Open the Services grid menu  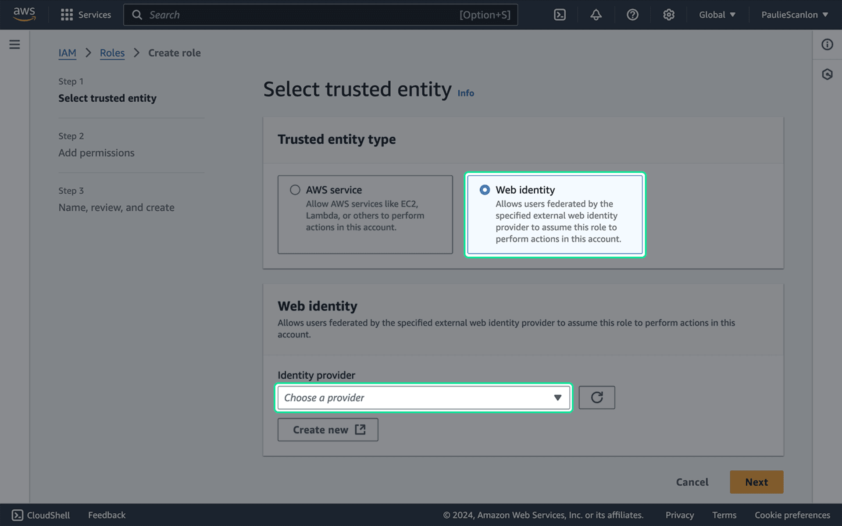[x=86, y=14]
